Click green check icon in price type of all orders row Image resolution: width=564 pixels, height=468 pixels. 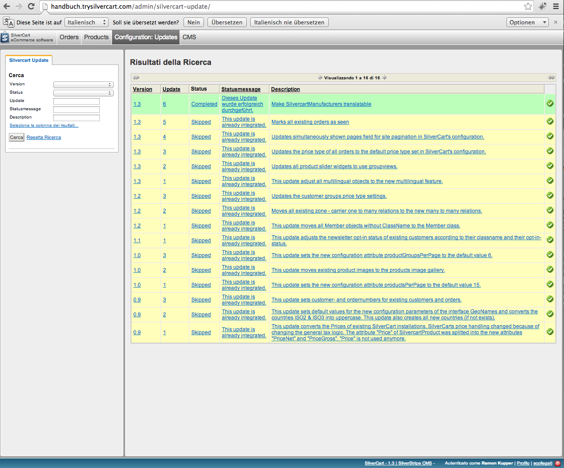tap(550, 151)
